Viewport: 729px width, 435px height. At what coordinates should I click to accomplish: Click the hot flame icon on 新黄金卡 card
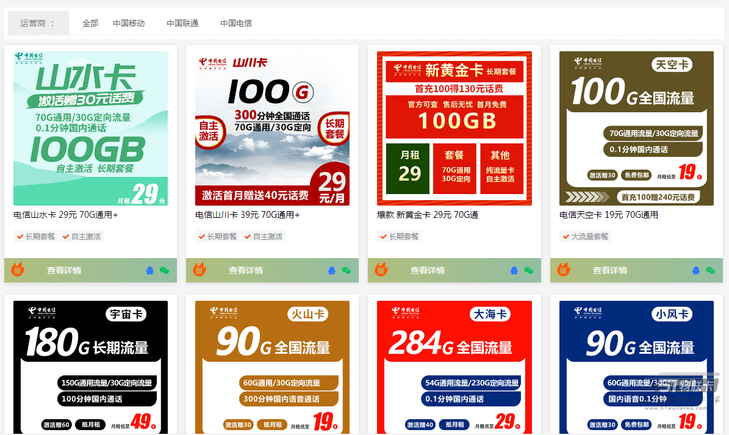point(381,270)
